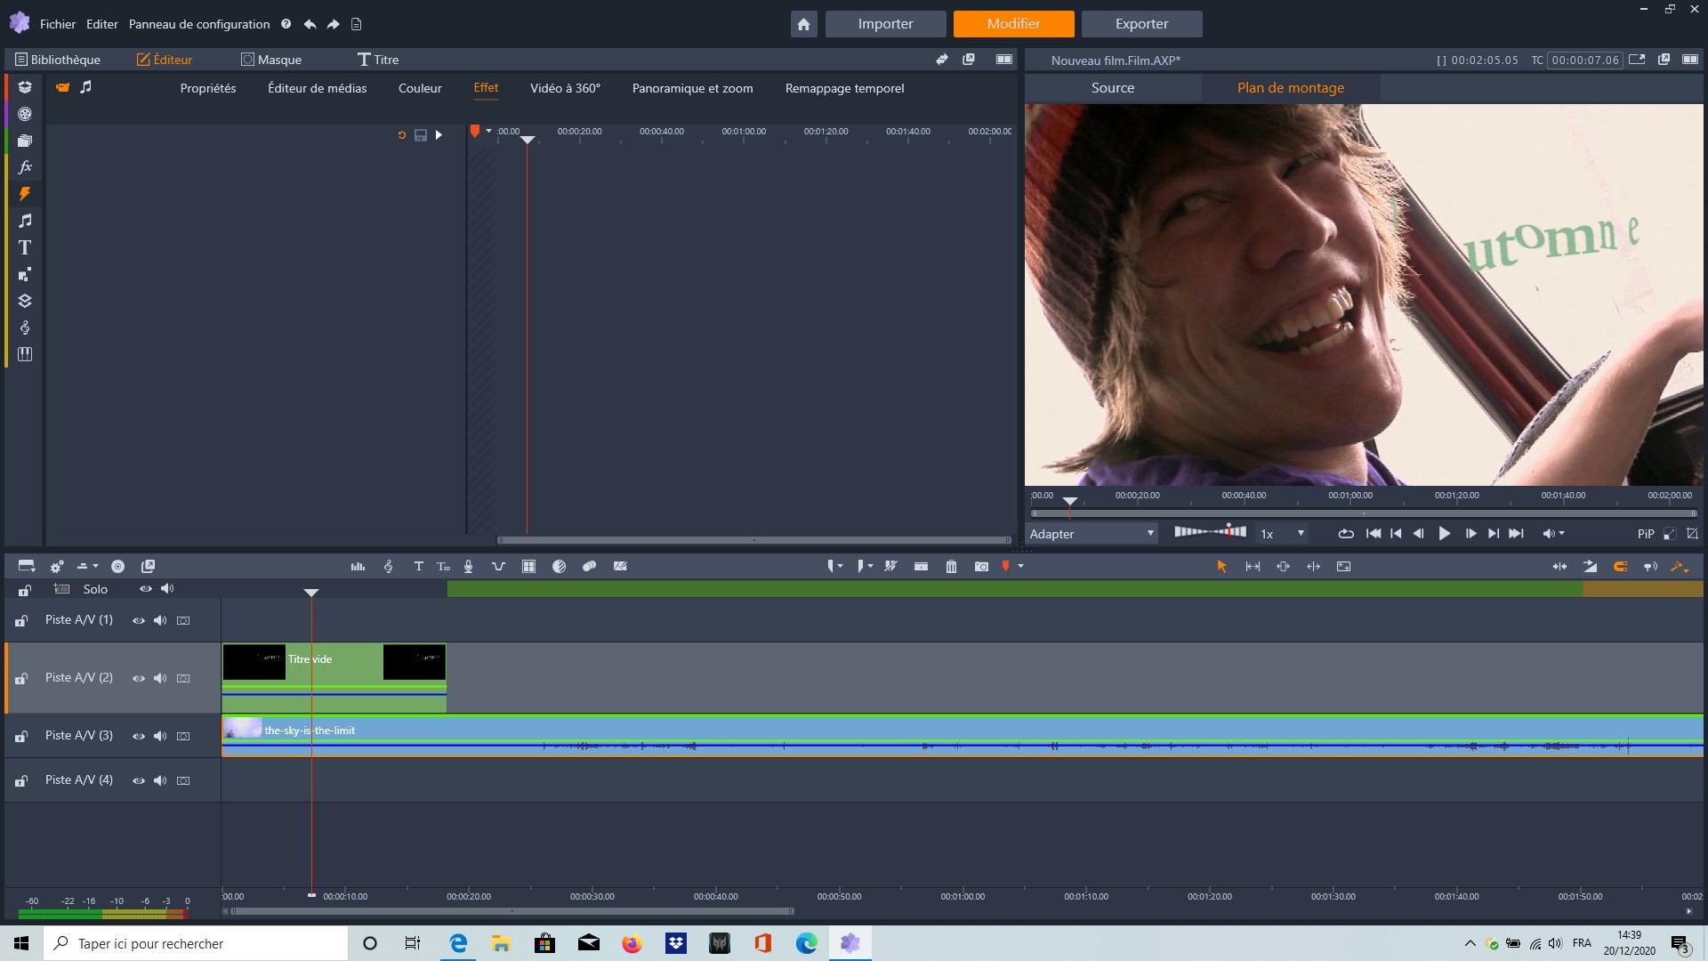Open the 1x playback speed dropdown
Image resolution: width=1708 pixels, height=961 pixels.
1282,534
